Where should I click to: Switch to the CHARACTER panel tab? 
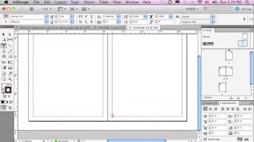pos(210,103)
